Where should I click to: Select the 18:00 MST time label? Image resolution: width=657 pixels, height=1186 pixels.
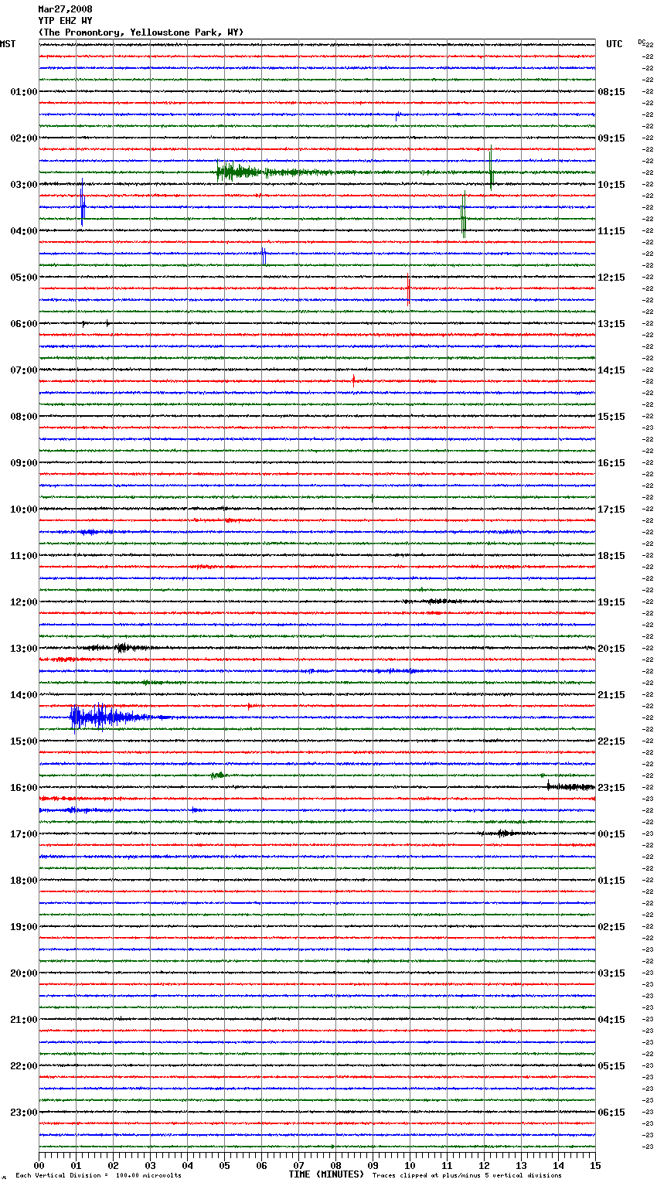[x=24, y=881]
